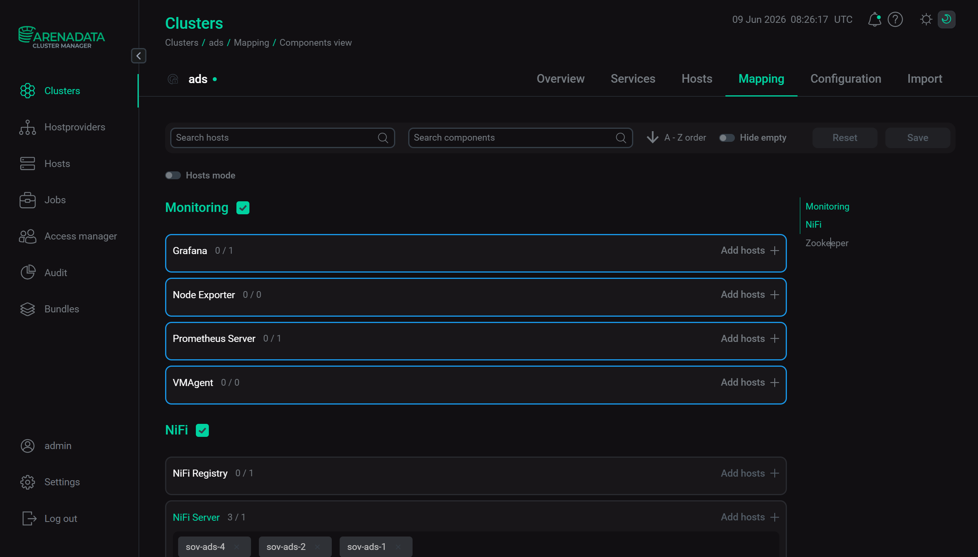Select the Mapping tab
The width and height of the screenshot is (978, 557).
point(761,79)
